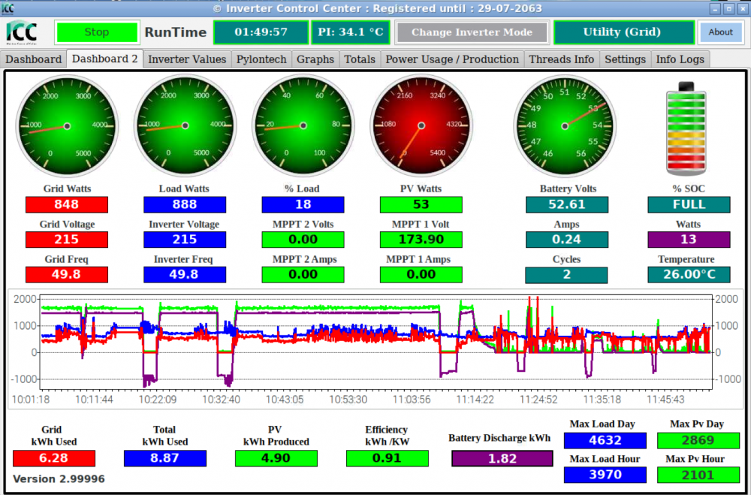This screenshot has height=495, width=751.
Task: Click the green Stop button
Action: tap(97, 32)
